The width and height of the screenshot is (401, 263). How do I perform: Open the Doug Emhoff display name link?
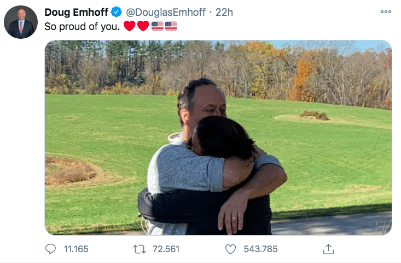pyautogui.click(x=77, y=12)
